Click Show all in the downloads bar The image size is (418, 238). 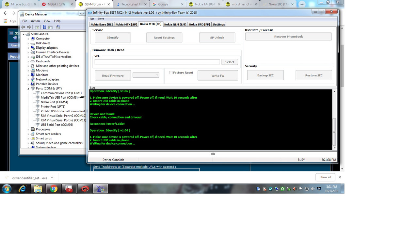point(325,177)
